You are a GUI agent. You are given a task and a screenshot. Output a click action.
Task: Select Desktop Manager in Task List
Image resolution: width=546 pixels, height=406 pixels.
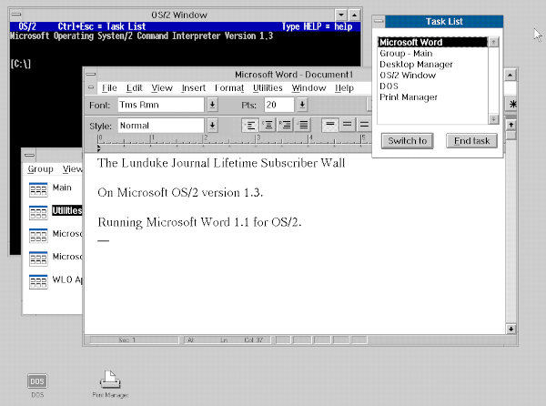coord(433,65)
